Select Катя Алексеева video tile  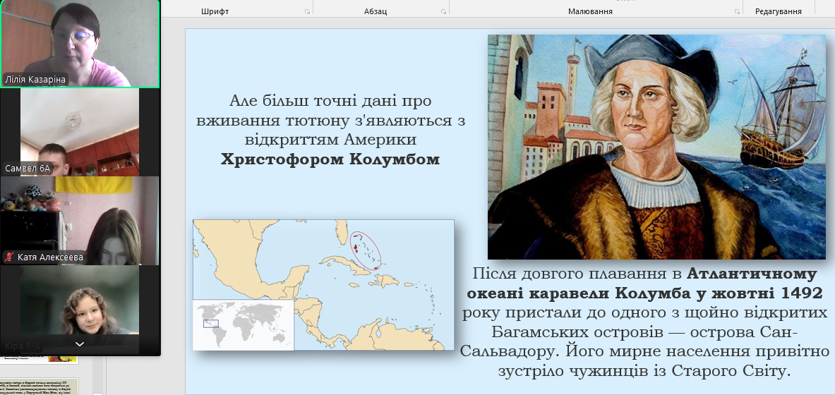coord(80,221)
